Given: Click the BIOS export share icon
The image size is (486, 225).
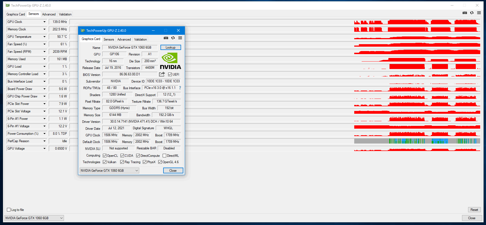Looking at the screenshot, I should coord(162,74).
